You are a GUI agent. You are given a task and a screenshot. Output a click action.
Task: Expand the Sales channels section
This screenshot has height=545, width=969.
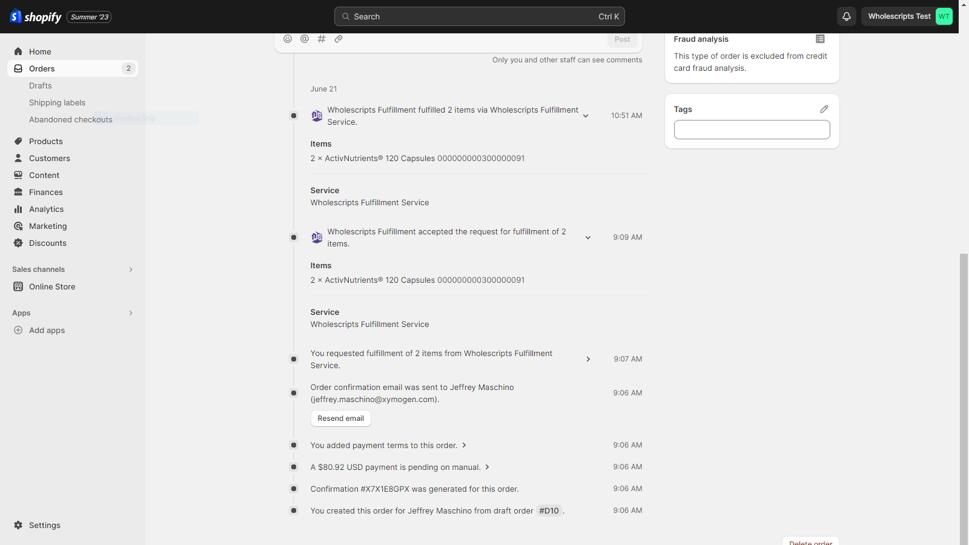[x=130, y=269]
